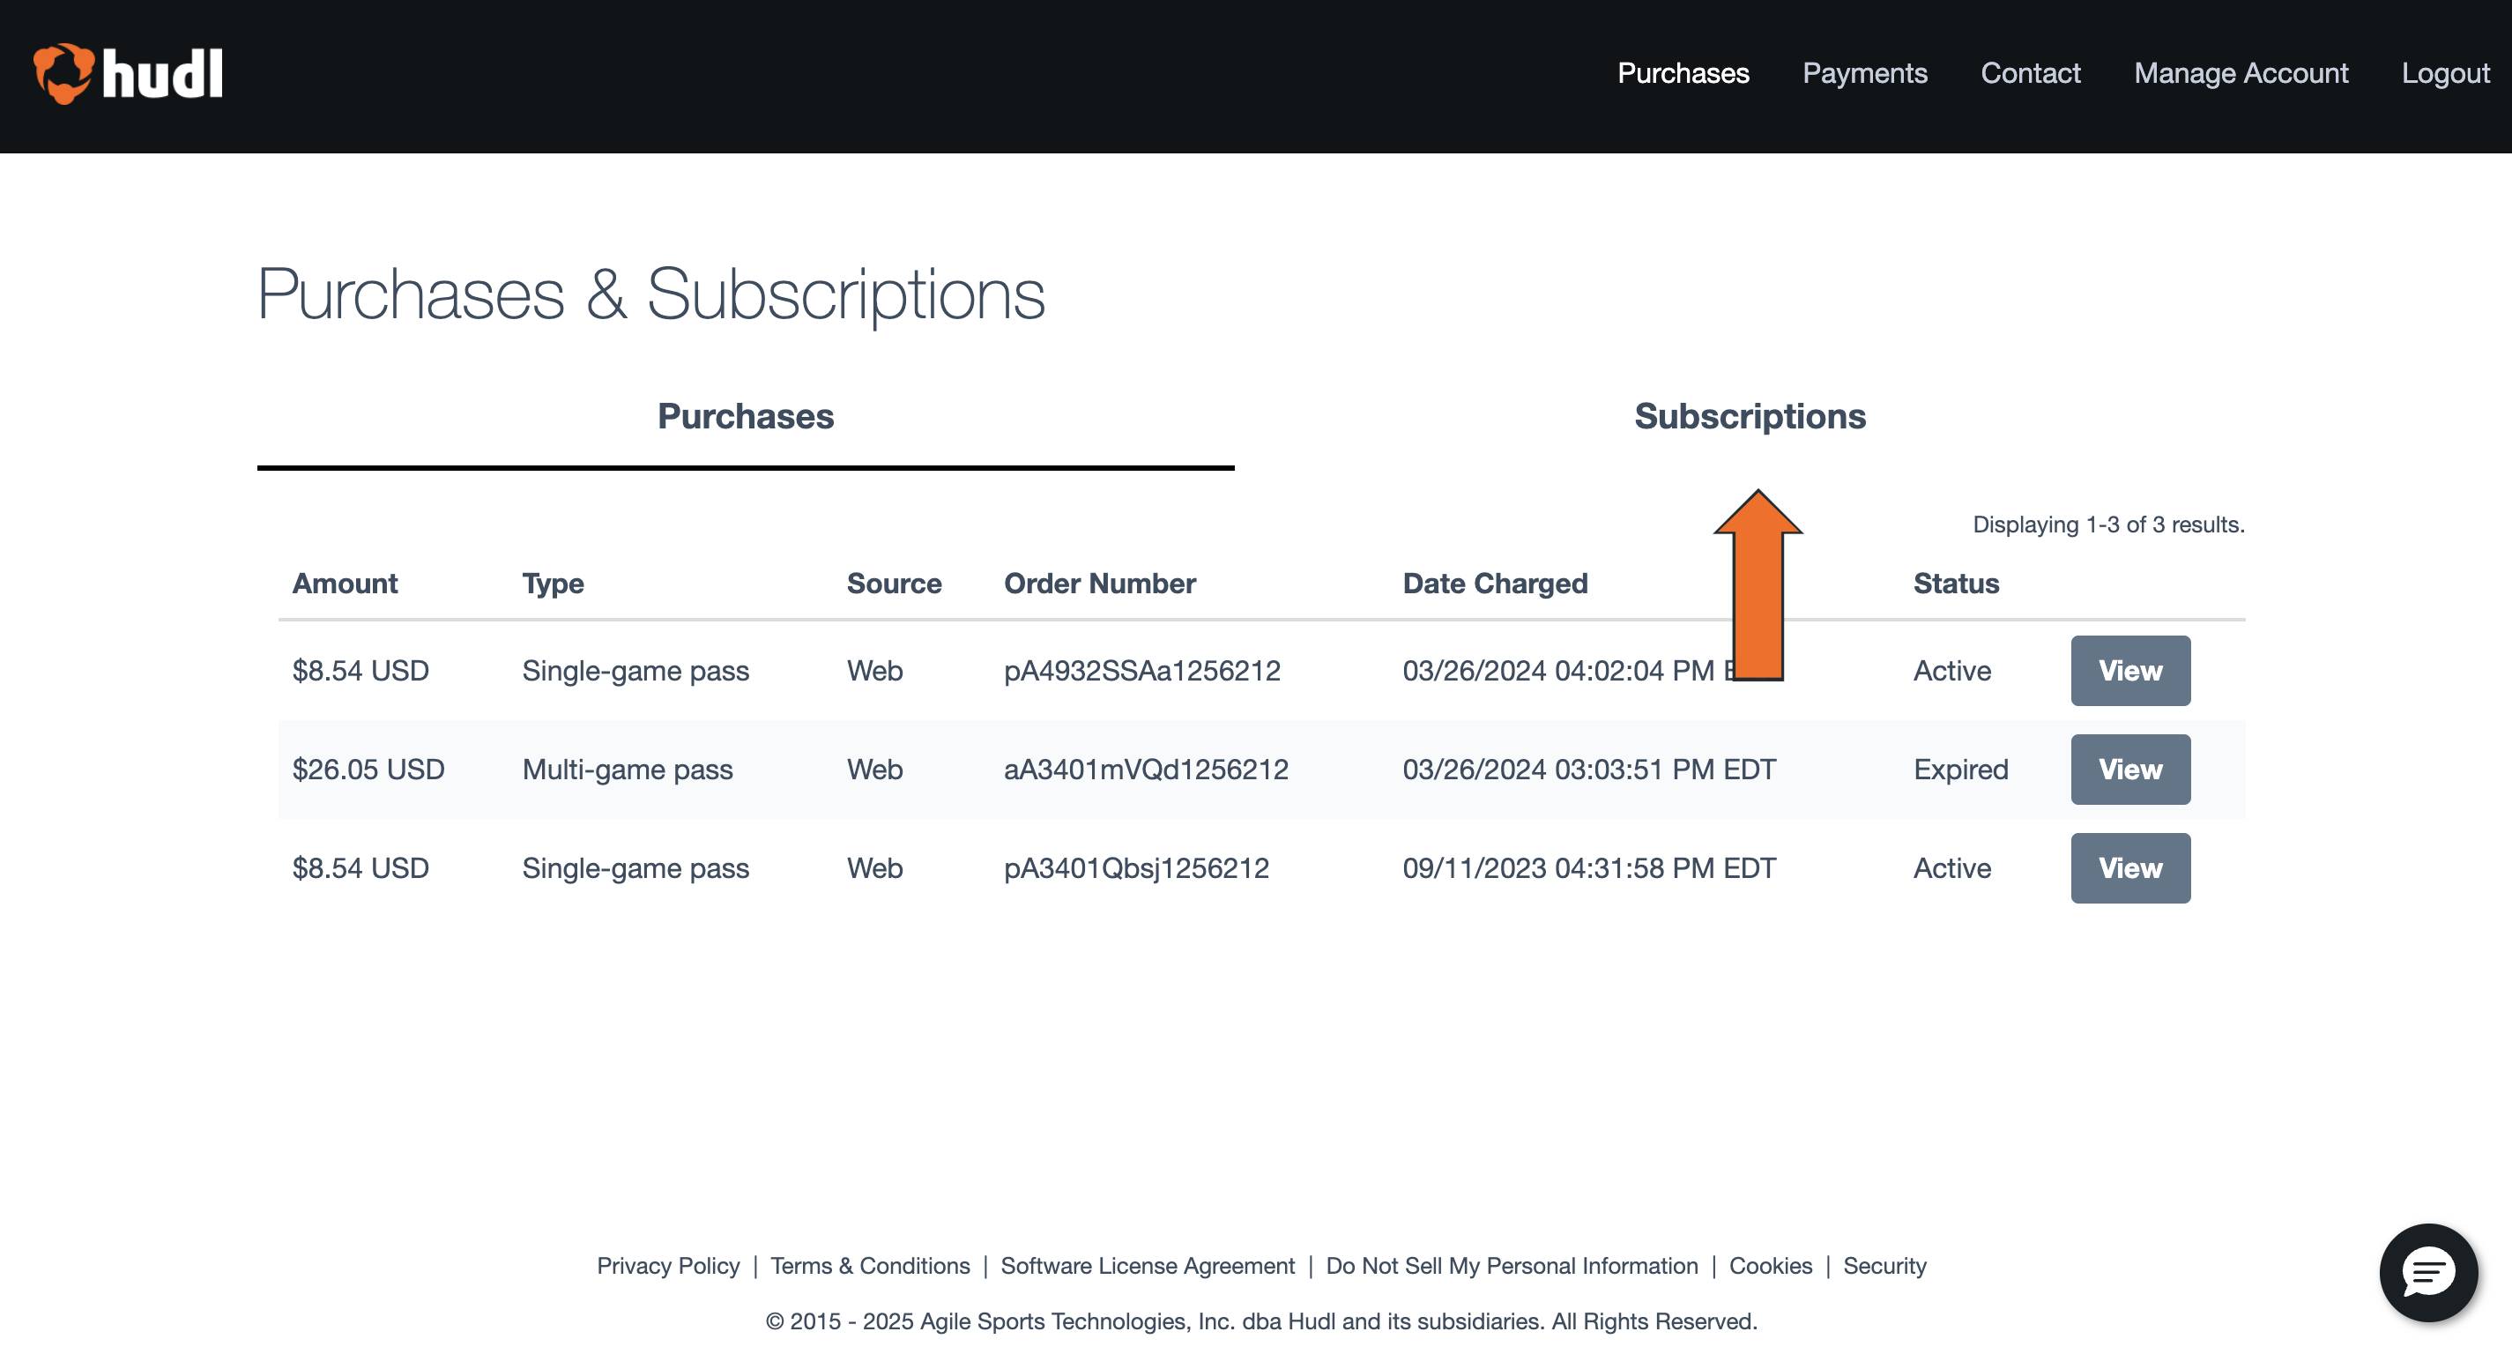Viewport: 2512px width, 1354px height.
Task: View the expired Multi-game pass order
Action: [2130, 770]
